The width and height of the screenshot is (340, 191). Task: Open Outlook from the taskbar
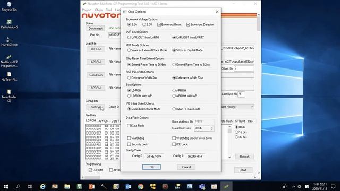click(x=128, y=186)
